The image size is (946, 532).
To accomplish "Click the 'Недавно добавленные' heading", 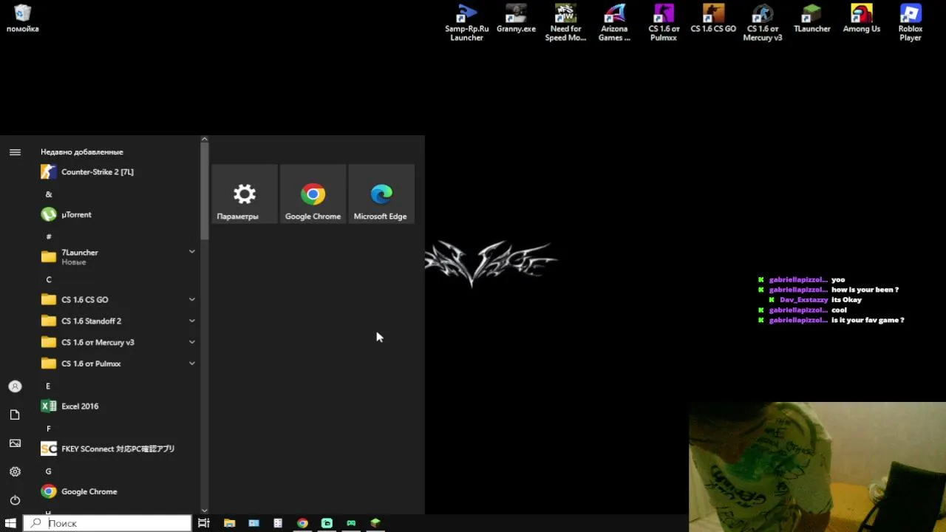I will coord(82,151).
